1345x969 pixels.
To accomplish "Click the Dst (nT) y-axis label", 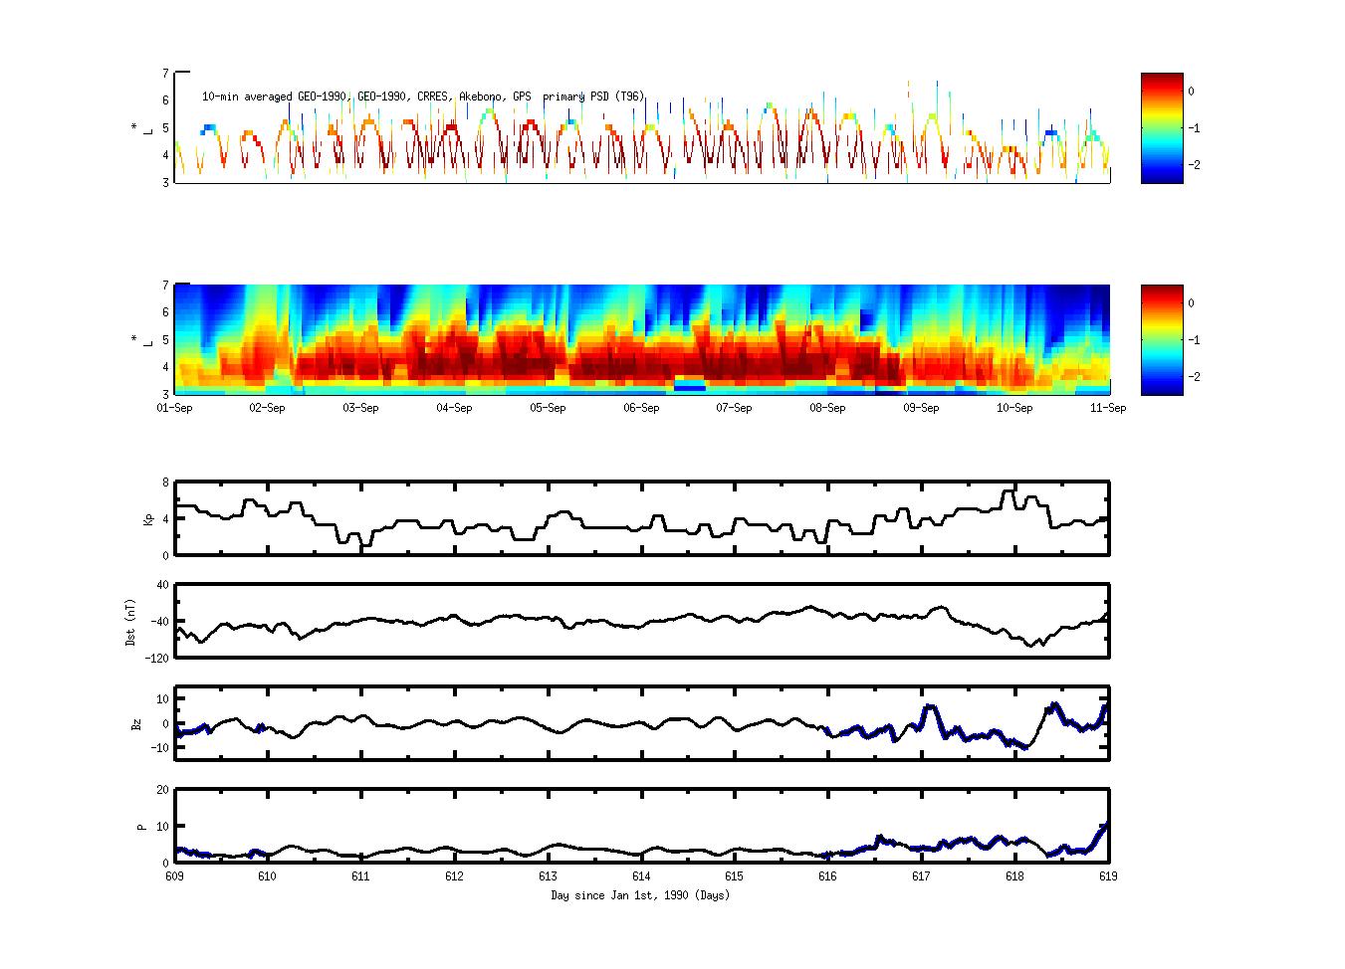I will (130, 622).
